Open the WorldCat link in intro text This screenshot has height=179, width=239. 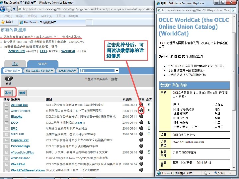[68, 51]
